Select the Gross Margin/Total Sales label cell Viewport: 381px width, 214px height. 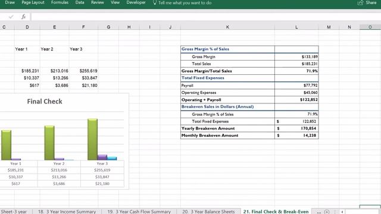tap(227, 71)
